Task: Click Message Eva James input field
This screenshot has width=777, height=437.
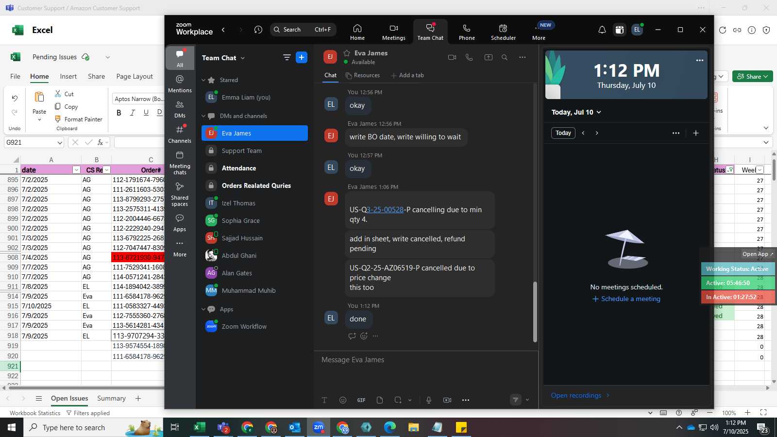Action: tap(425, 360)
